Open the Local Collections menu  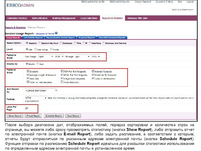click(x=89, y=18)
